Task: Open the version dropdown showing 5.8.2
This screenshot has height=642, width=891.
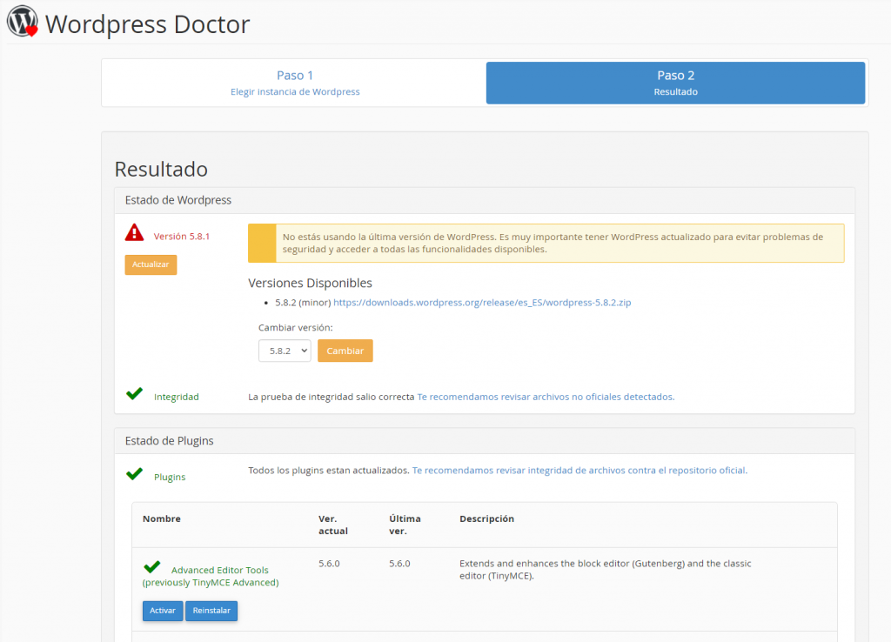Action: click(285, 351)
